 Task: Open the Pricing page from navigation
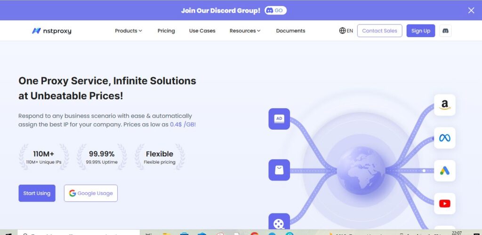point(166,31)
